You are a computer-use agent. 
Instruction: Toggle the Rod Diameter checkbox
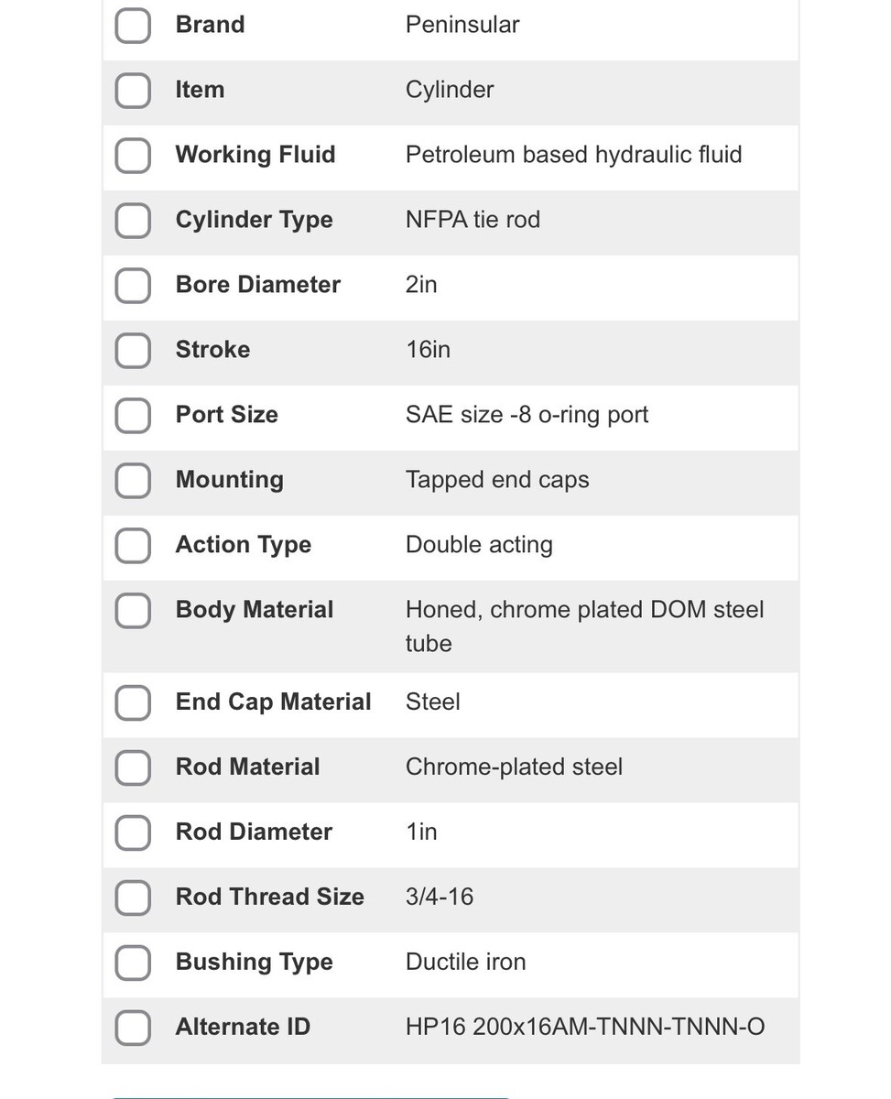click(133, 832)
